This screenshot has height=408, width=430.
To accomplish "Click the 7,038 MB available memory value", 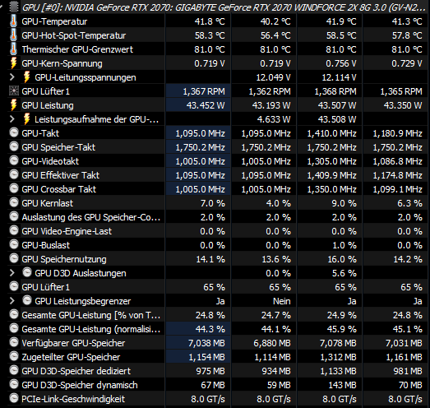I will point(206,343).
